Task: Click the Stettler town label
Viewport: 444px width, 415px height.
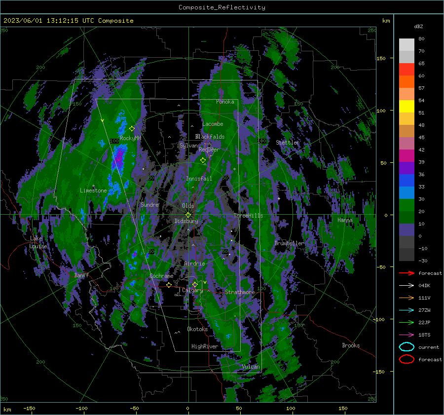Action: 288,143
